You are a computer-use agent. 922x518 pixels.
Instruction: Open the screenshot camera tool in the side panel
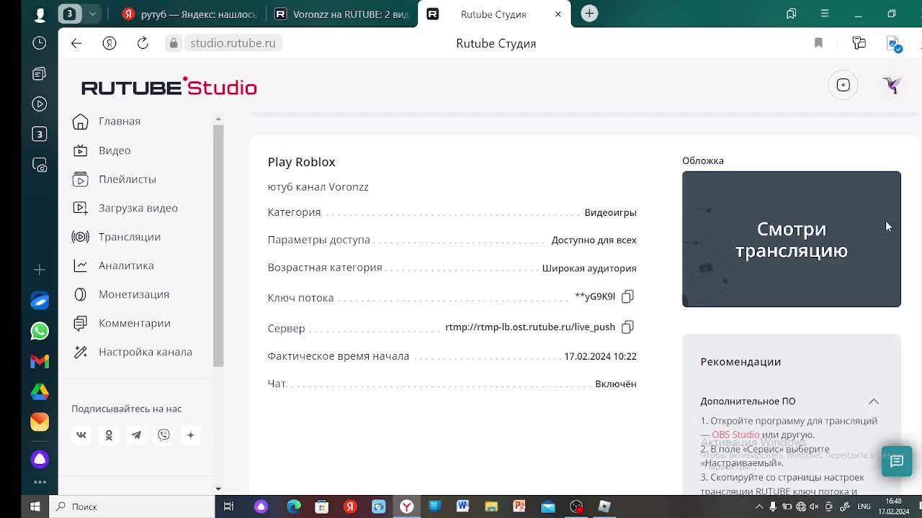pos(40,165)
